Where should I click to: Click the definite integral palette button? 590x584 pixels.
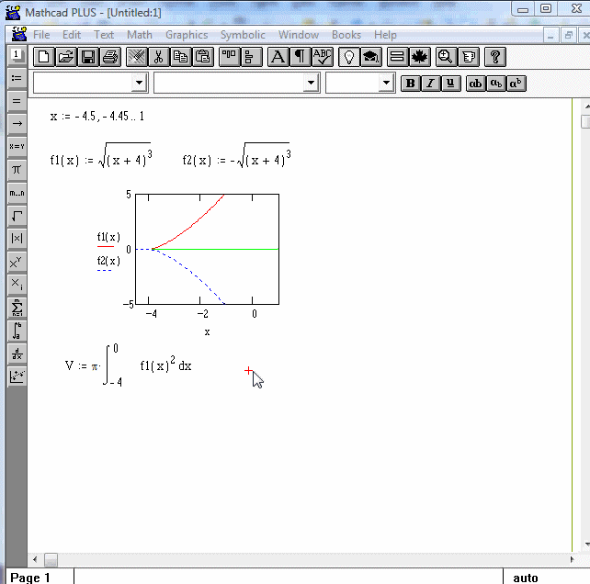pyautogui.click(x=17, y=331)
